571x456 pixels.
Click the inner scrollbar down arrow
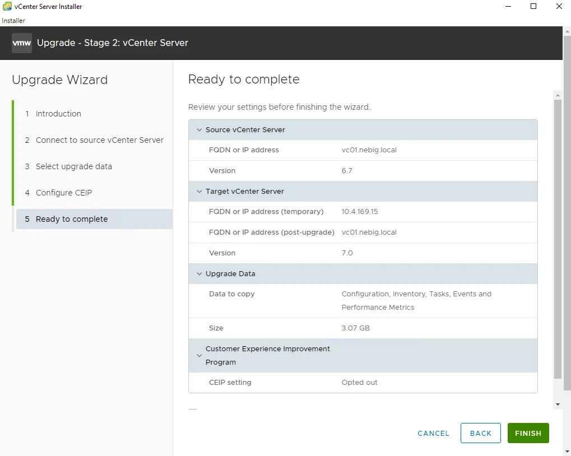pyautogui.click(x=558, y=404)
